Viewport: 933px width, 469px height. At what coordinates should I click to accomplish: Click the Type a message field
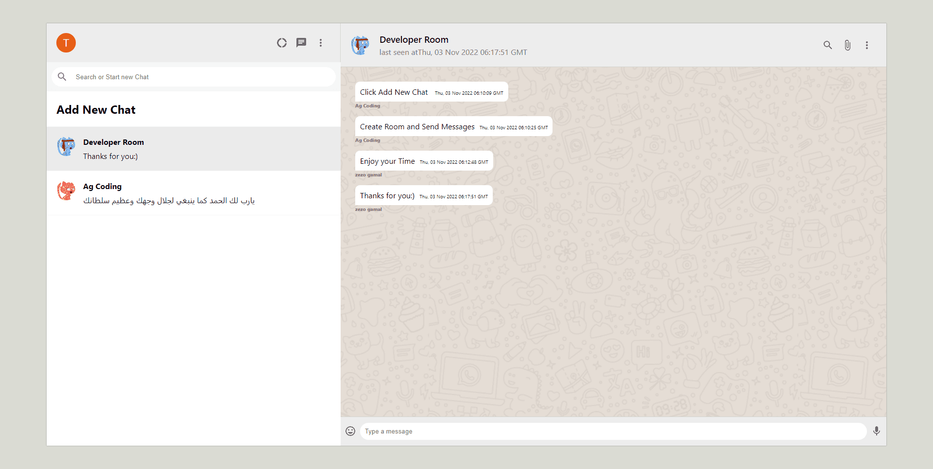coord(612,431)
